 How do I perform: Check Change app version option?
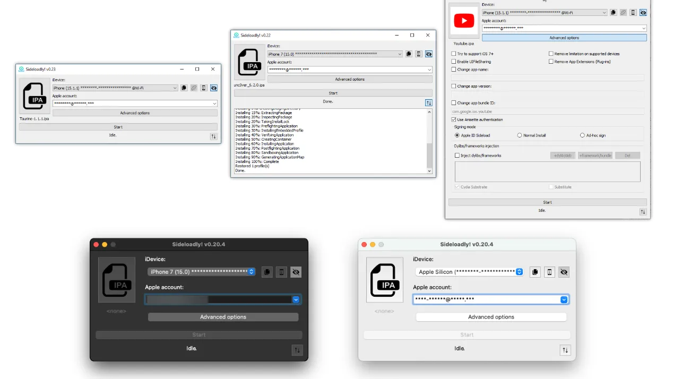[453, 86]
